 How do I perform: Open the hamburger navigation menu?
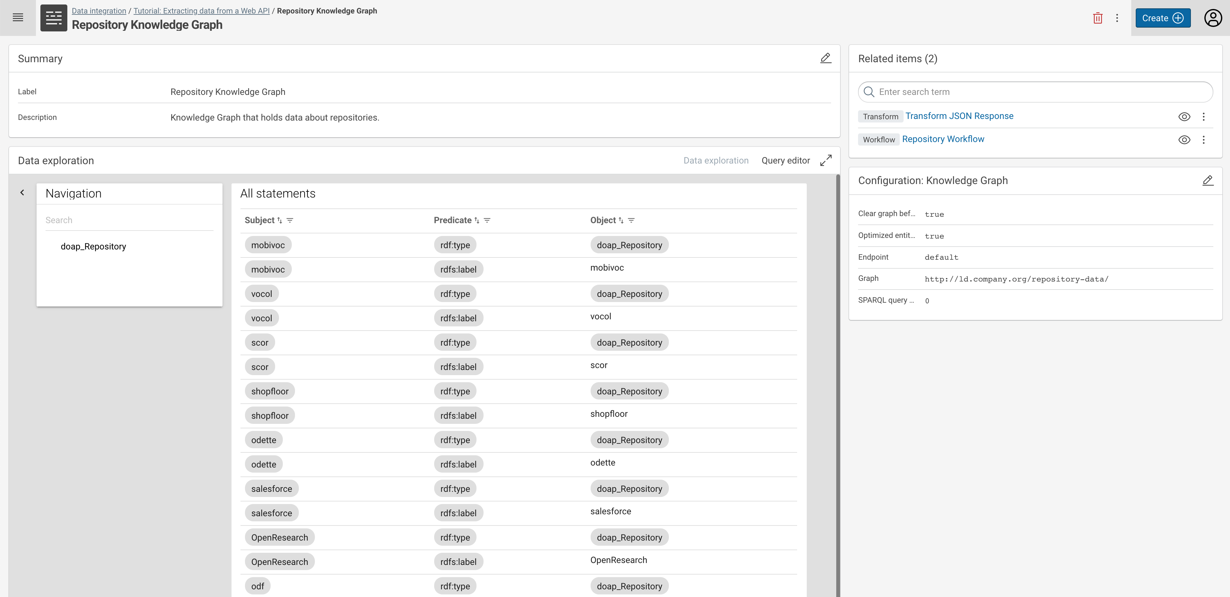(18, 18)
